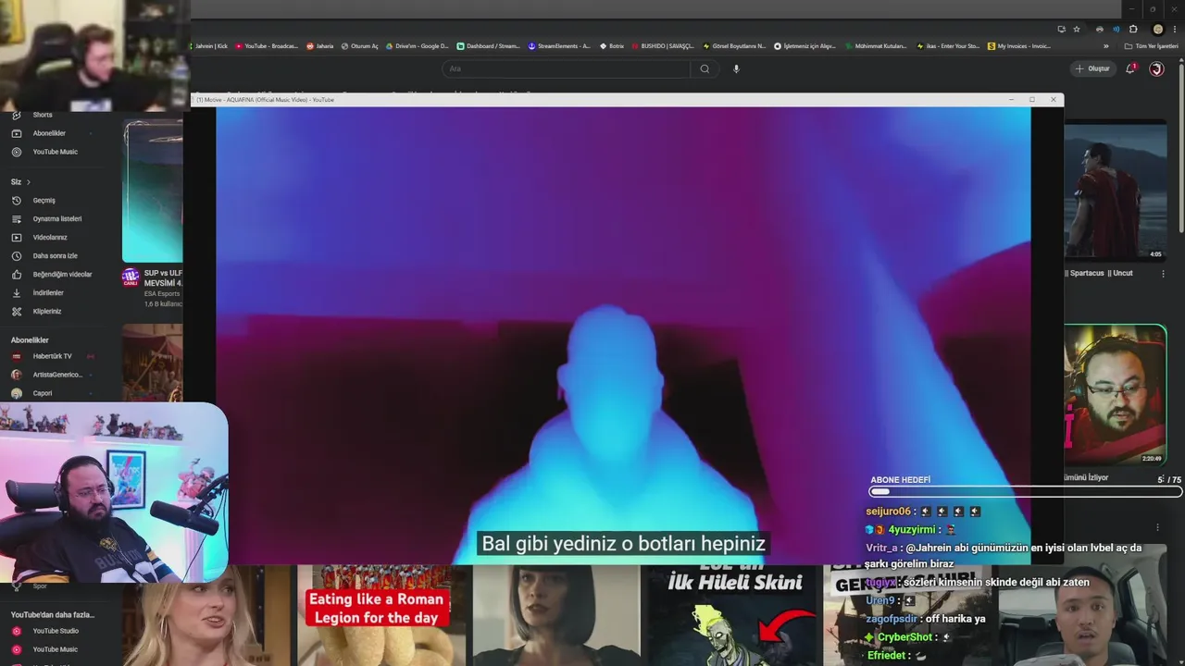
Task: Open the Jaharia bookmark
Action: (320, 45)
